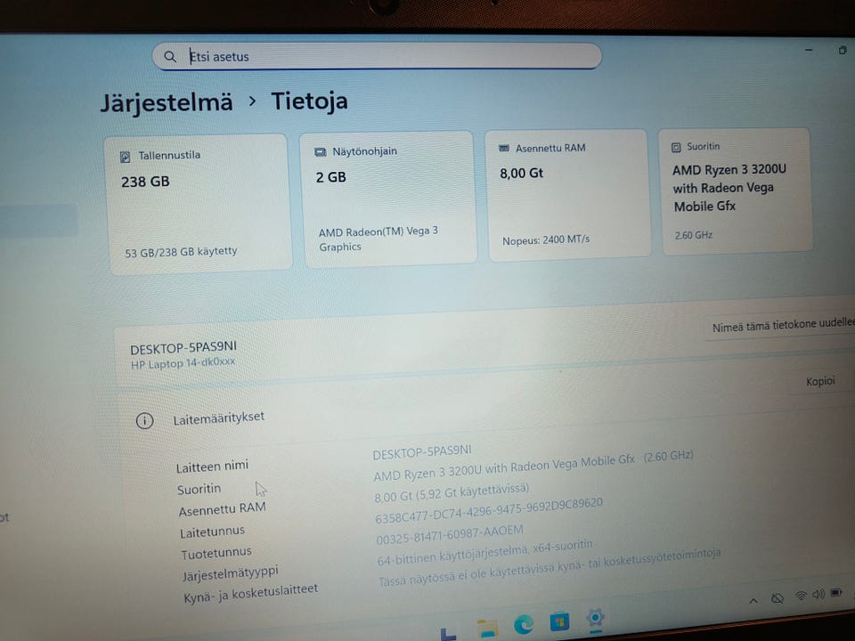Click the Tallennustila disk icon
This screenshot has width=855, height=641.
[125, 157]
